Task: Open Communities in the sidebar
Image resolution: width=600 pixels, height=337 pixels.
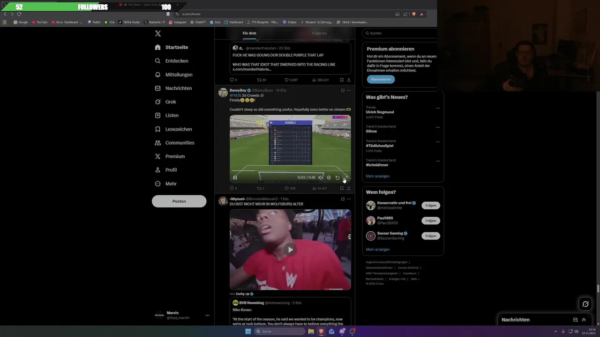Action: [174, 143]
